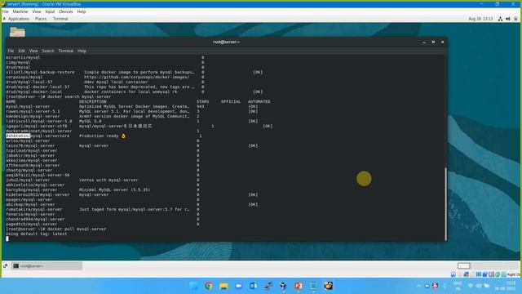Open the penguin icon app on taskbar

pos(328,286)
